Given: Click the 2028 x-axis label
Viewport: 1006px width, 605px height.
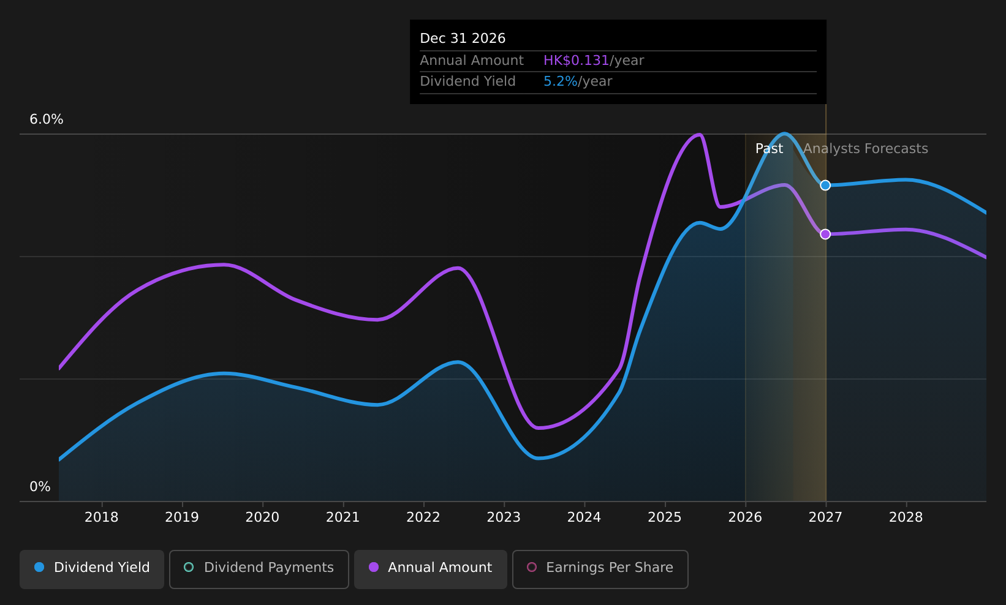Looking at the screenshot, I should tap(906, 517).
